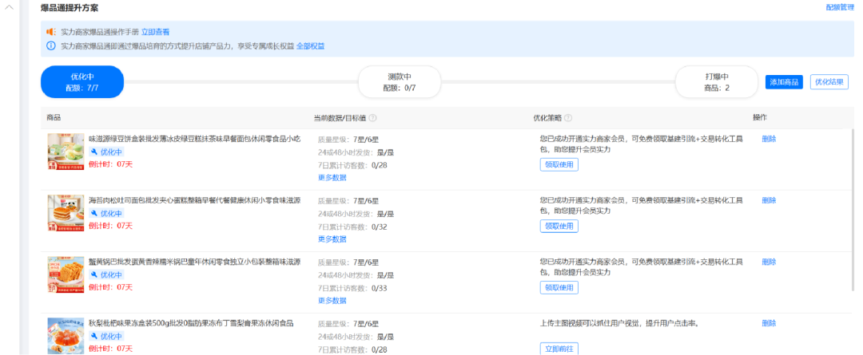
Task: Open the 全部权益 link
Action: (x=310, y=46)
